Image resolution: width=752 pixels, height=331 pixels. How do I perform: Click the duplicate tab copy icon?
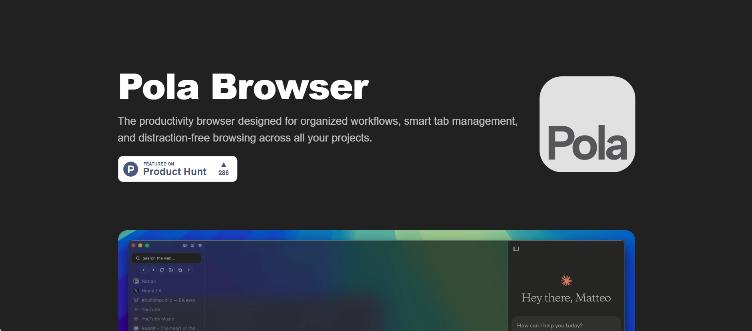[180, 270]
